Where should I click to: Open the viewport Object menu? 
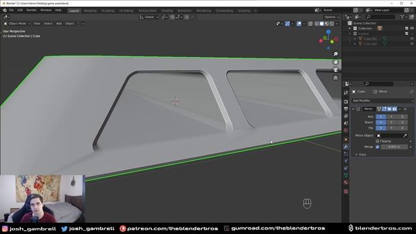(x=70, y=23)
